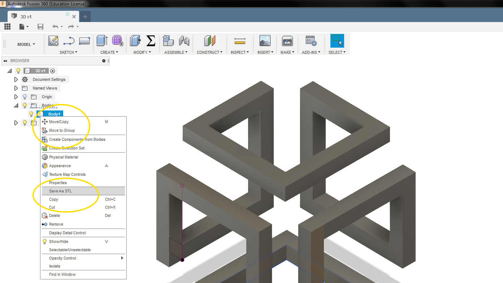
Task: Open the Data Panel grid icon
Action: [7, 26]
